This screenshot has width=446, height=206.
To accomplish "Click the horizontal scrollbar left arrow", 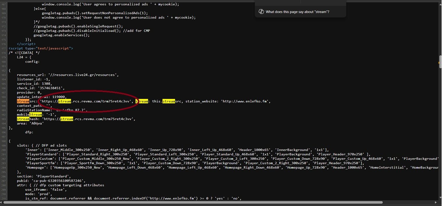I will (x=2, y=202).
